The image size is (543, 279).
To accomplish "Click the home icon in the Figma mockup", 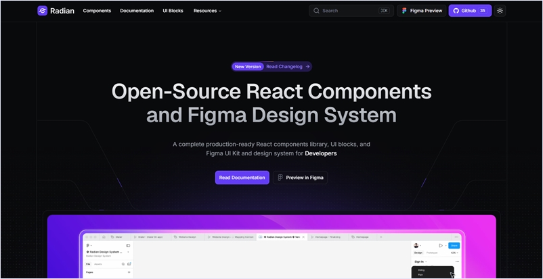I will coord(104,237).
